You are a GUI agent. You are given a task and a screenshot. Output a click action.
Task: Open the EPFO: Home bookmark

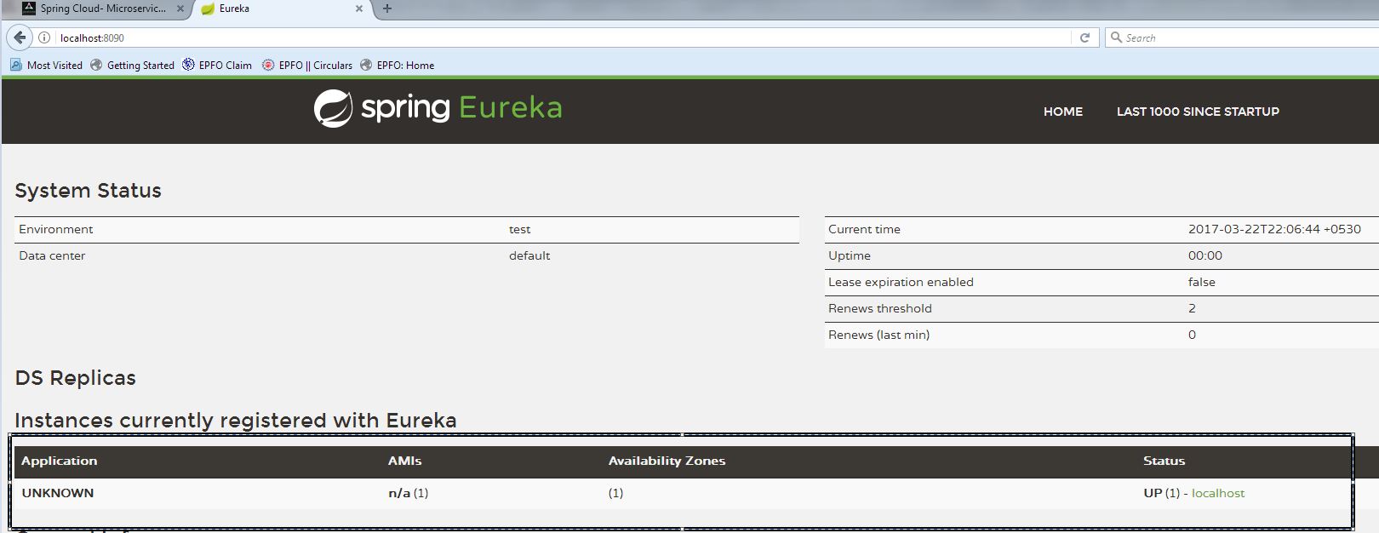[397, 65]
